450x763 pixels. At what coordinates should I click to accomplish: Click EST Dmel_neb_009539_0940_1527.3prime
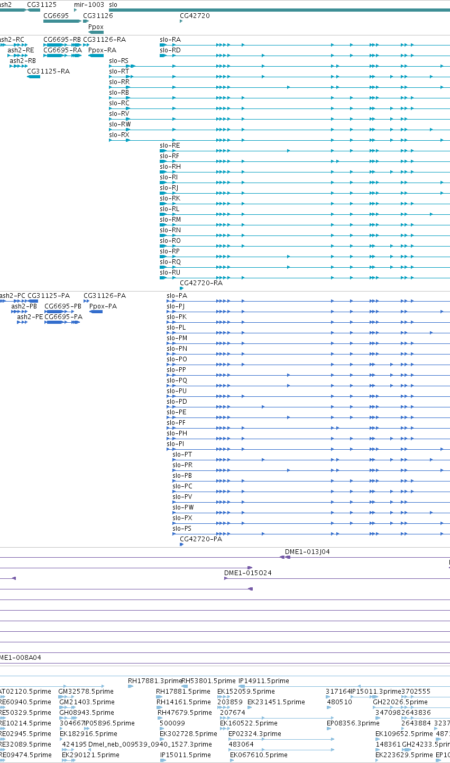150,744
